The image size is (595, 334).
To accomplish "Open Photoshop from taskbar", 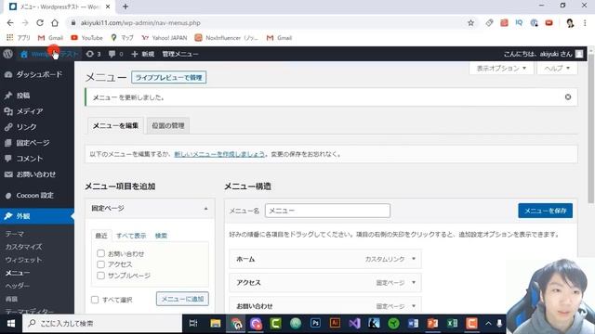I will [x=315, y=324].
